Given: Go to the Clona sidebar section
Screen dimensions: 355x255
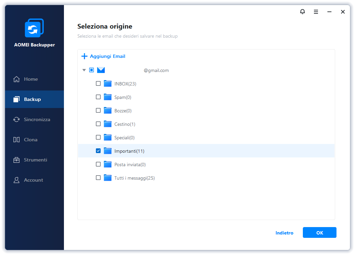Looking at the screenshot, I should [30, 140].
